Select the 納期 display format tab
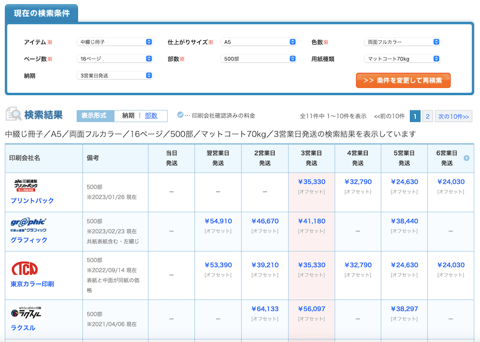Viewport: 480px width, 342px height. (x=128, y=116)
